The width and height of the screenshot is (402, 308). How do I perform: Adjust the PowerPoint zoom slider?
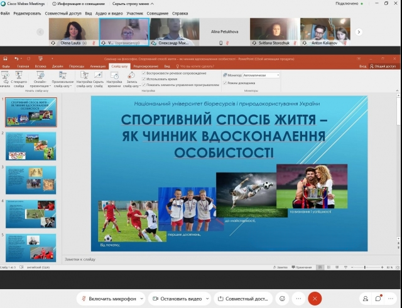(366, 268)
